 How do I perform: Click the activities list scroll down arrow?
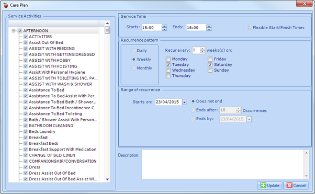click(107, 179)
